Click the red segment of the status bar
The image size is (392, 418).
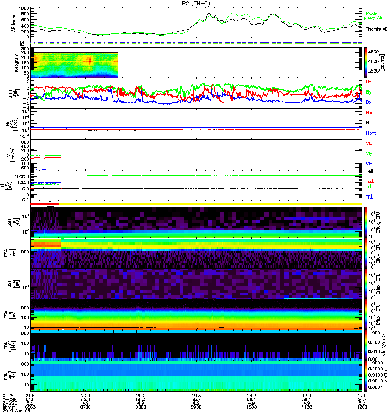coord(44,204)
